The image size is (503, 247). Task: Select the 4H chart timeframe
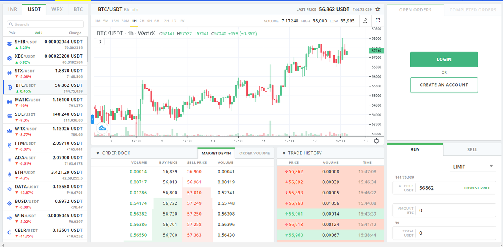[149, 21]
